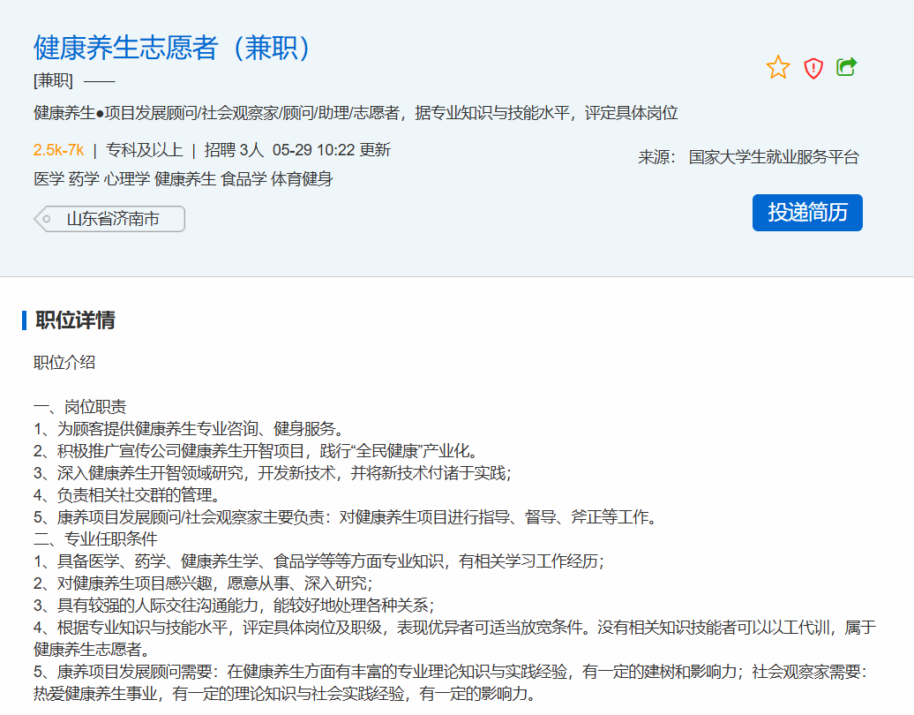Click the 职位详情 section heading
This screenshot has width=914, height=715.
[75, 320]
